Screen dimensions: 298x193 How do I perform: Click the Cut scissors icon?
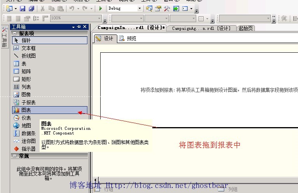(x=42, y=9)
